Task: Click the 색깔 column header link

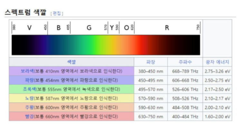Action: (x=72, y=62)
